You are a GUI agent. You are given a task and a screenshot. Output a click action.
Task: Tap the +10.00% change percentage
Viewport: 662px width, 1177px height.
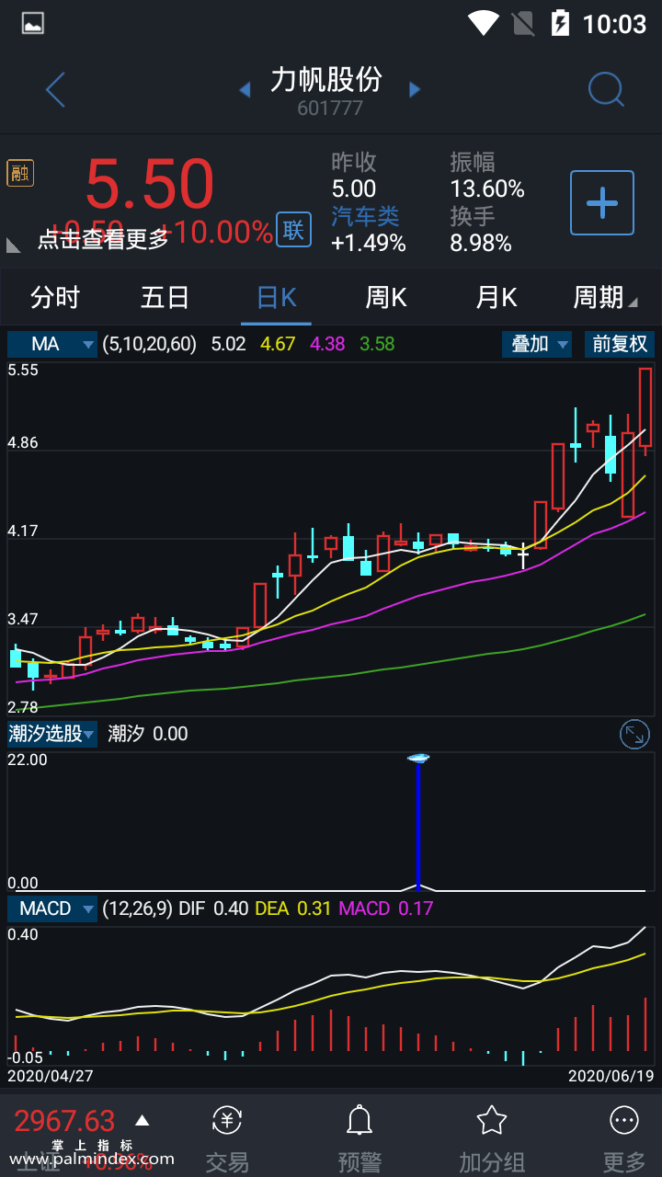[x=216, y=232]
